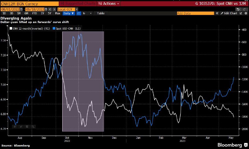Shift date range forward with right arrow
The image size is (249, 149).
[x=54, y=9]
